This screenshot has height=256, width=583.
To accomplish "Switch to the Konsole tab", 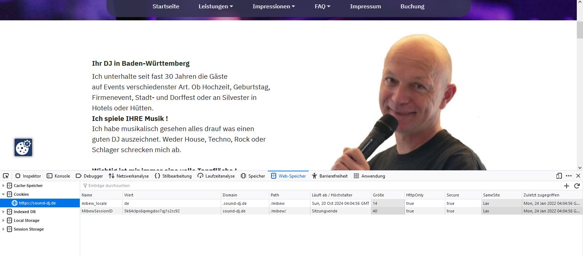I will point(58,176).
